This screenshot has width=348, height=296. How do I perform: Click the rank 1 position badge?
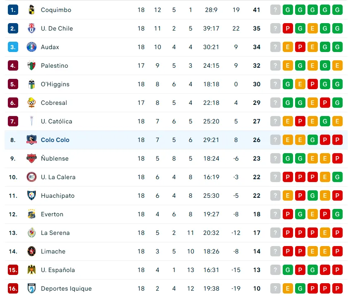coord(13,10)
